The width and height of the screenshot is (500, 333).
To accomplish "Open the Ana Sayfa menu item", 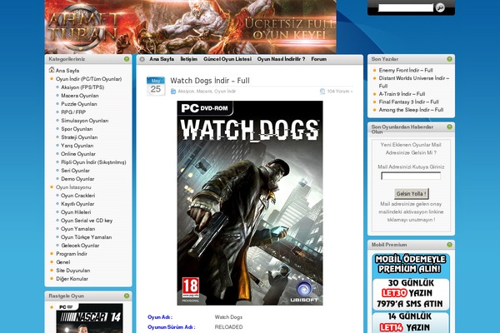I will (162, 59).
